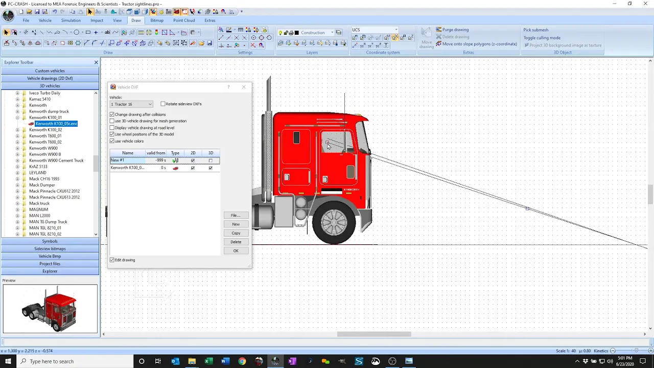Click the text font settings icon
Image resolution: width=654 pixels, height=368 pixels.
(x=221, y=30)
